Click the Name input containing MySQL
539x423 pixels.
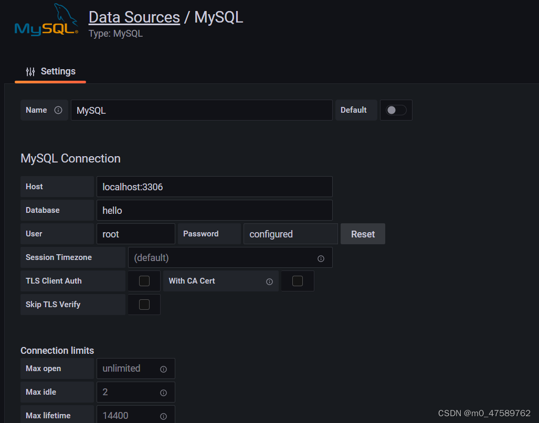click(x=202, y=110)
